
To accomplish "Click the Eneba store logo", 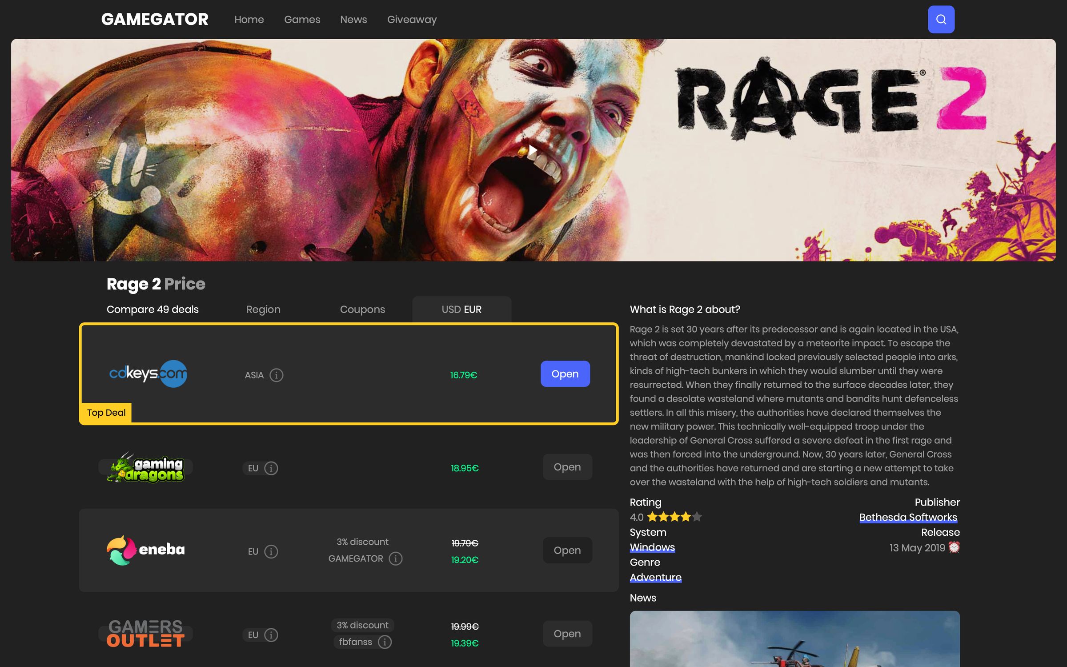I will point(146,550).
